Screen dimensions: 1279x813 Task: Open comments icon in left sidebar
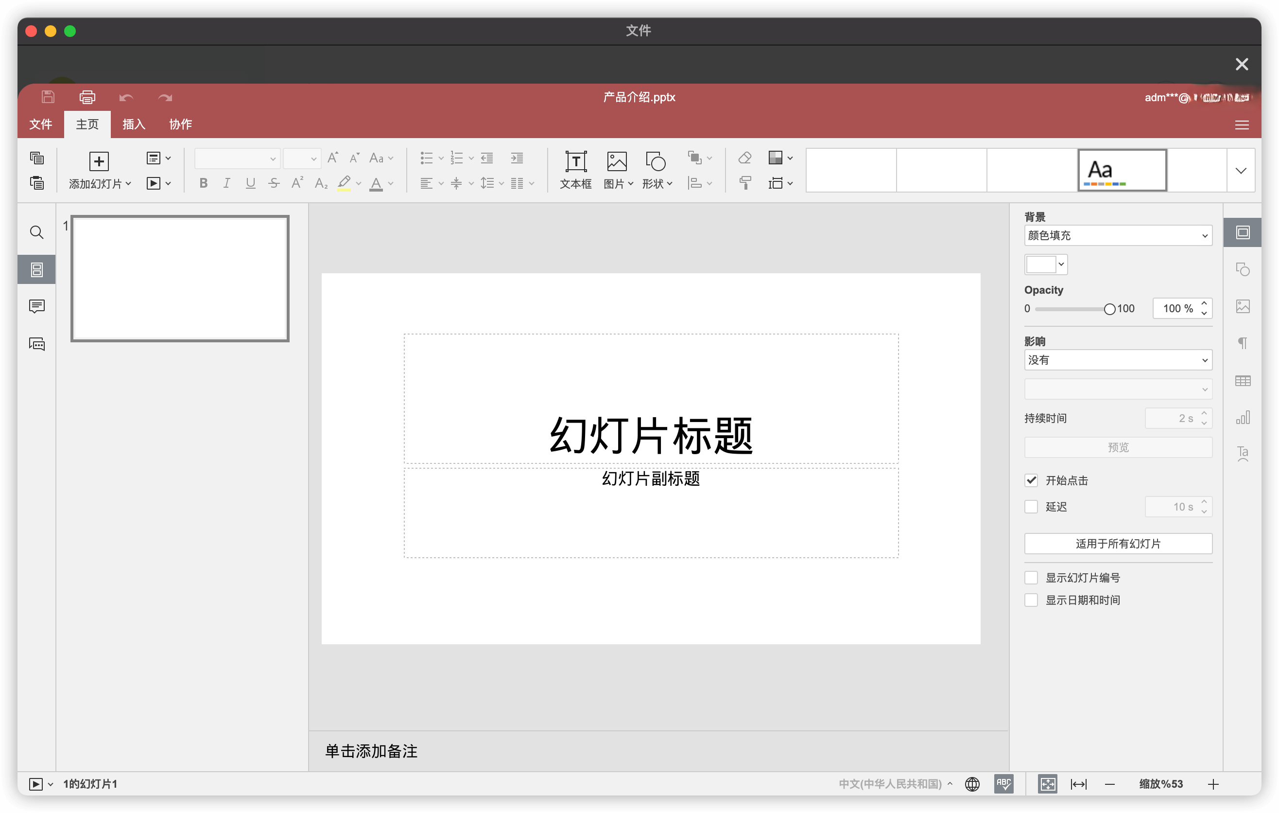coord(36,307)
